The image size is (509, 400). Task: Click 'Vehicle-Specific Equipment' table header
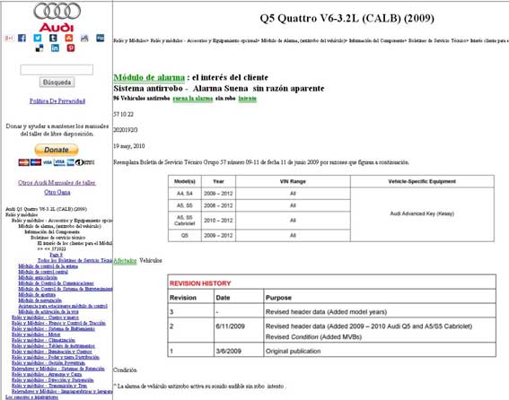422,181
